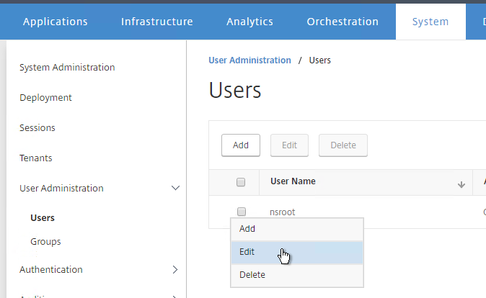
Task: Click the User Administration breadcrumb link
Action: (249, 60)
